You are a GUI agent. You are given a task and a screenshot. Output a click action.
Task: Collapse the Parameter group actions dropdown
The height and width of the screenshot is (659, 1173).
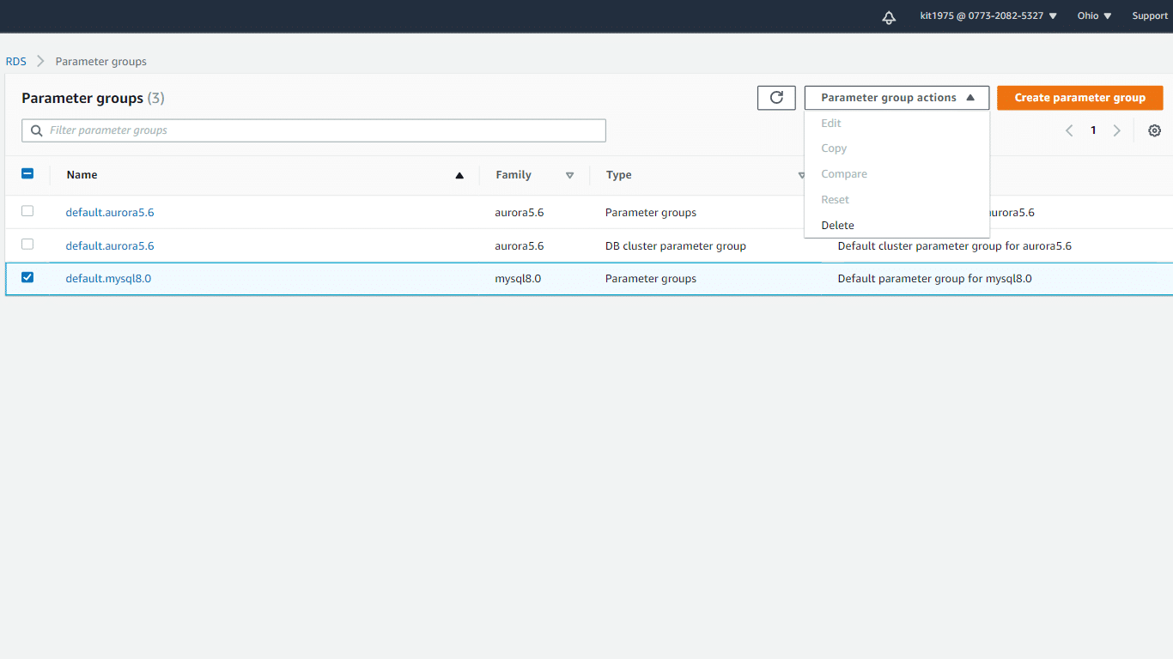click(x=896, y=97)
